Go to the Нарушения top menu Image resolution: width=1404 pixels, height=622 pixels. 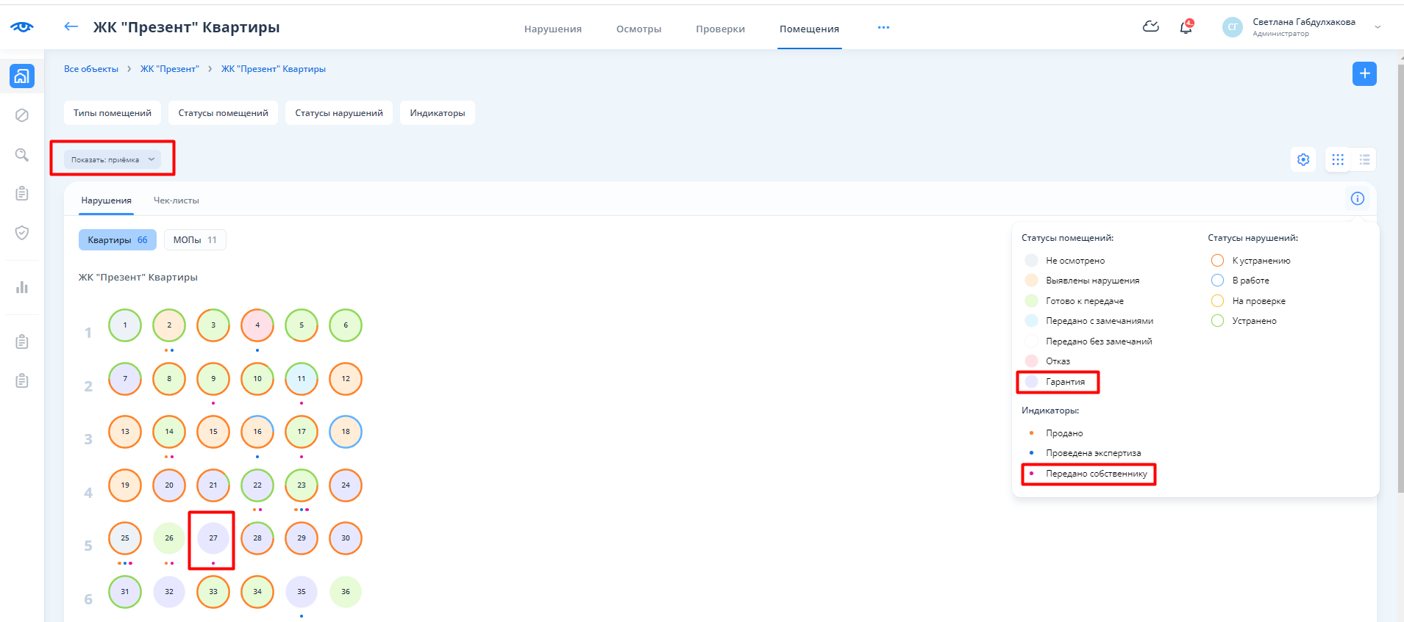point(552,29)
